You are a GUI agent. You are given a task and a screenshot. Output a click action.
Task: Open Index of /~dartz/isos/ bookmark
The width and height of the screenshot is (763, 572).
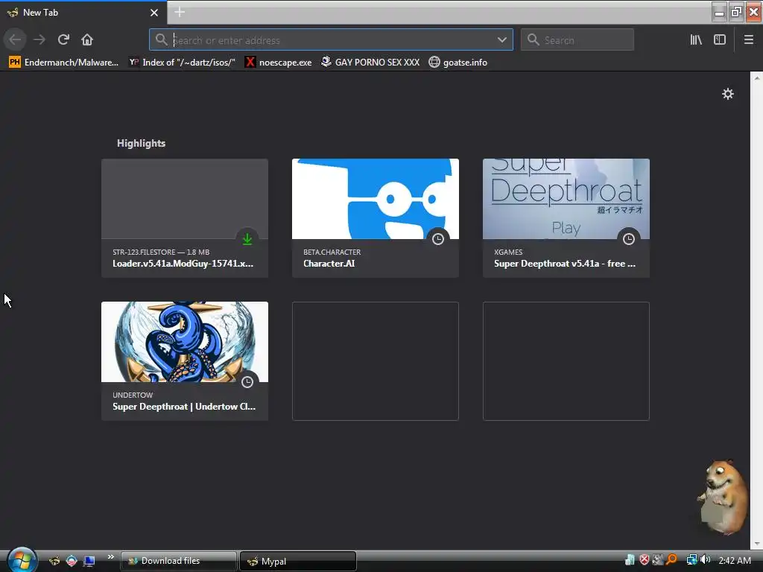(x=182, y=63)
